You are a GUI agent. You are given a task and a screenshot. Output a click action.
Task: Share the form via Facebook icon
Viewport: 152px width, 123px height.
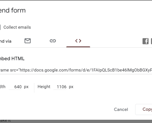tap(146, 41)
